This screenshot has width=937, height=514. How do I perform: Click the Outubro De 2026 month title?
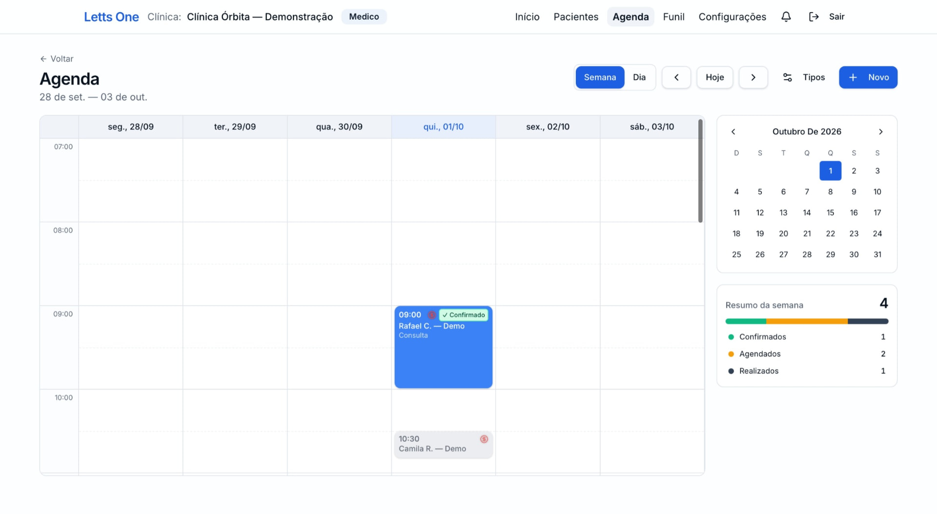pos(807,132)
